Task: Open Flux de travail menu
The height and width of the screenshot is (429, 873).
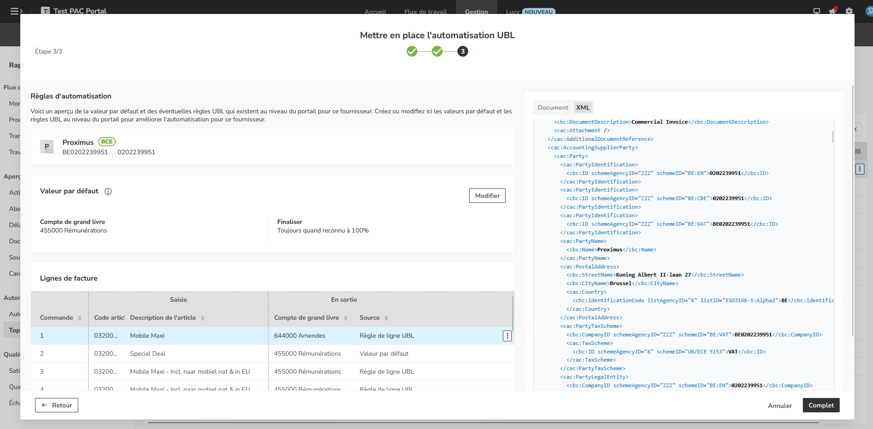Action: coord(425,11)
